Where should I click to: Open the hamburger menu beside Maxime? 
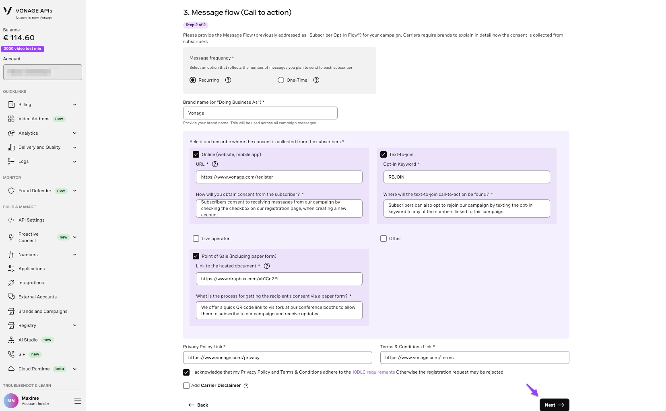pos(78,401)
